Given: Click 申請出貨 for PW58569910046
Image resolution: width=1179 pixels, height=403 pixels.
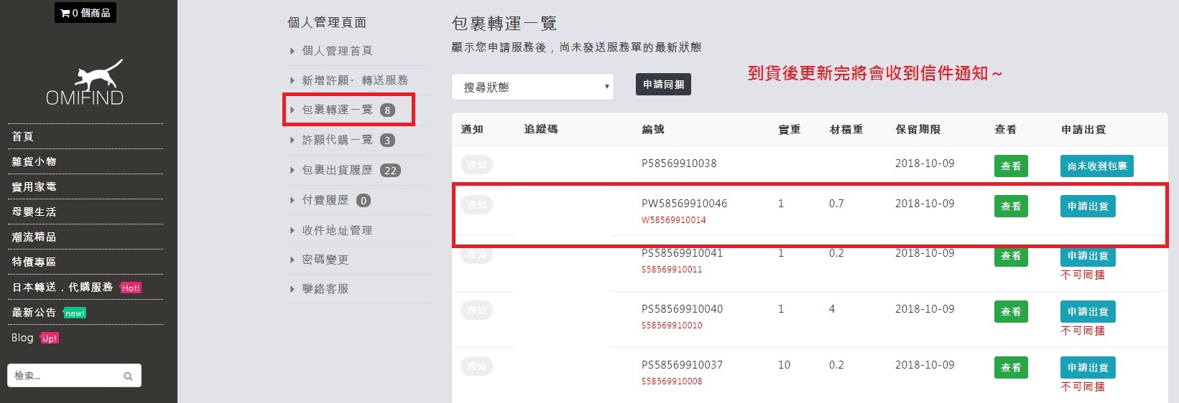Looking at the screenshot, I should (x=1088, y=207).
